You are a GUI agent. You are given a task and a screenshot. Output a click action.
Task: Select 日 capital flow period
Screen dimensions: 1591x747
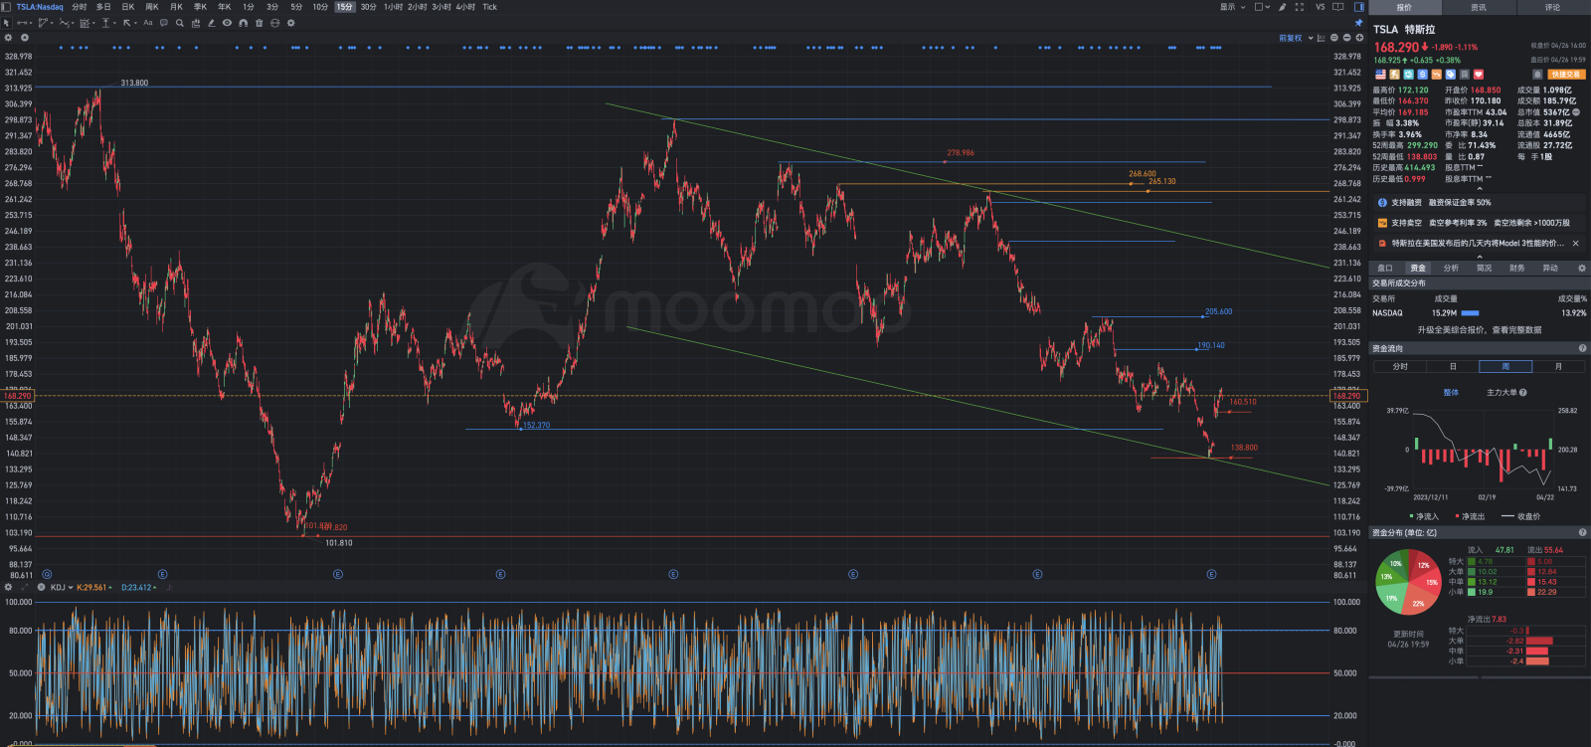click(x=1453, y=367)
